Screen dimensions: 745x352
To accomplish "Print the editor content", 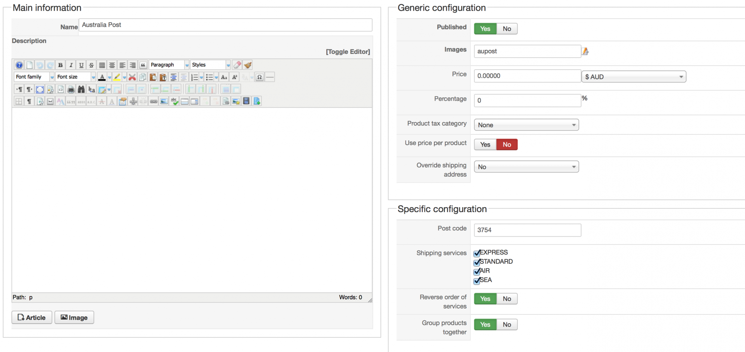I will point(71,89).
